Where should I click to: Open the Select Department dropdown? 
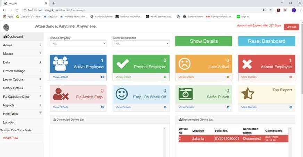(141, 44)
